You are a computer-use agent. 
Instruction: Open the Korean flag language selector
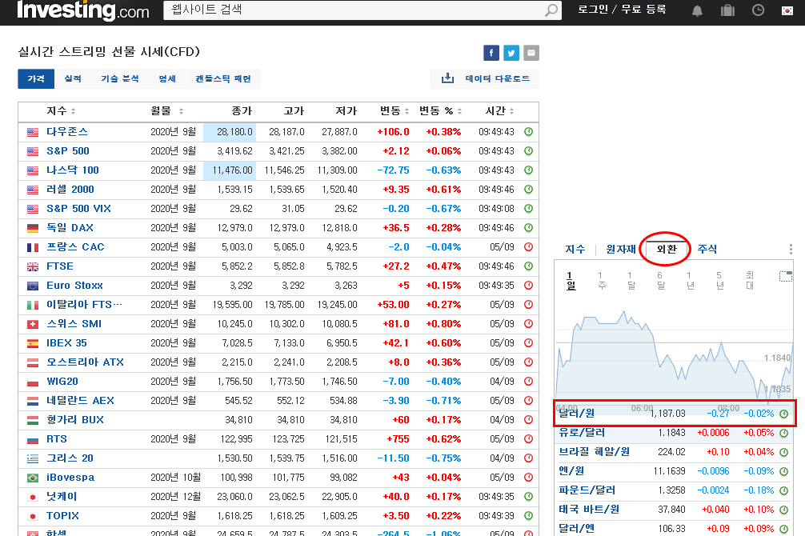(x=787, y=10)
